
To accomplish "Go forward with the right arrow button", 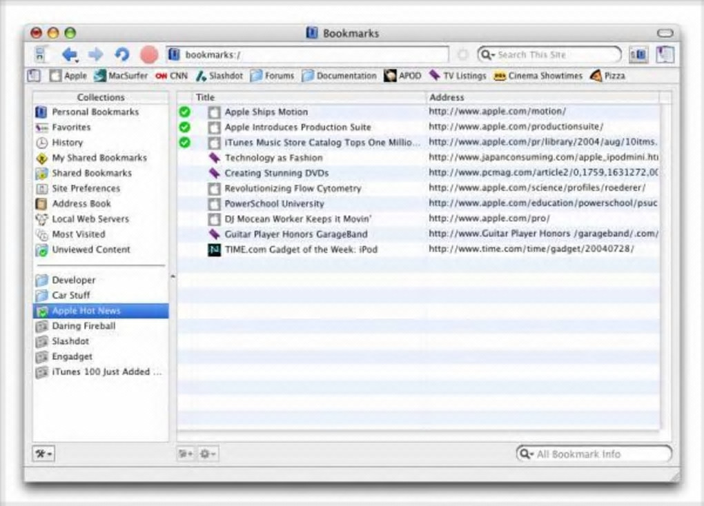I will 95,54.
